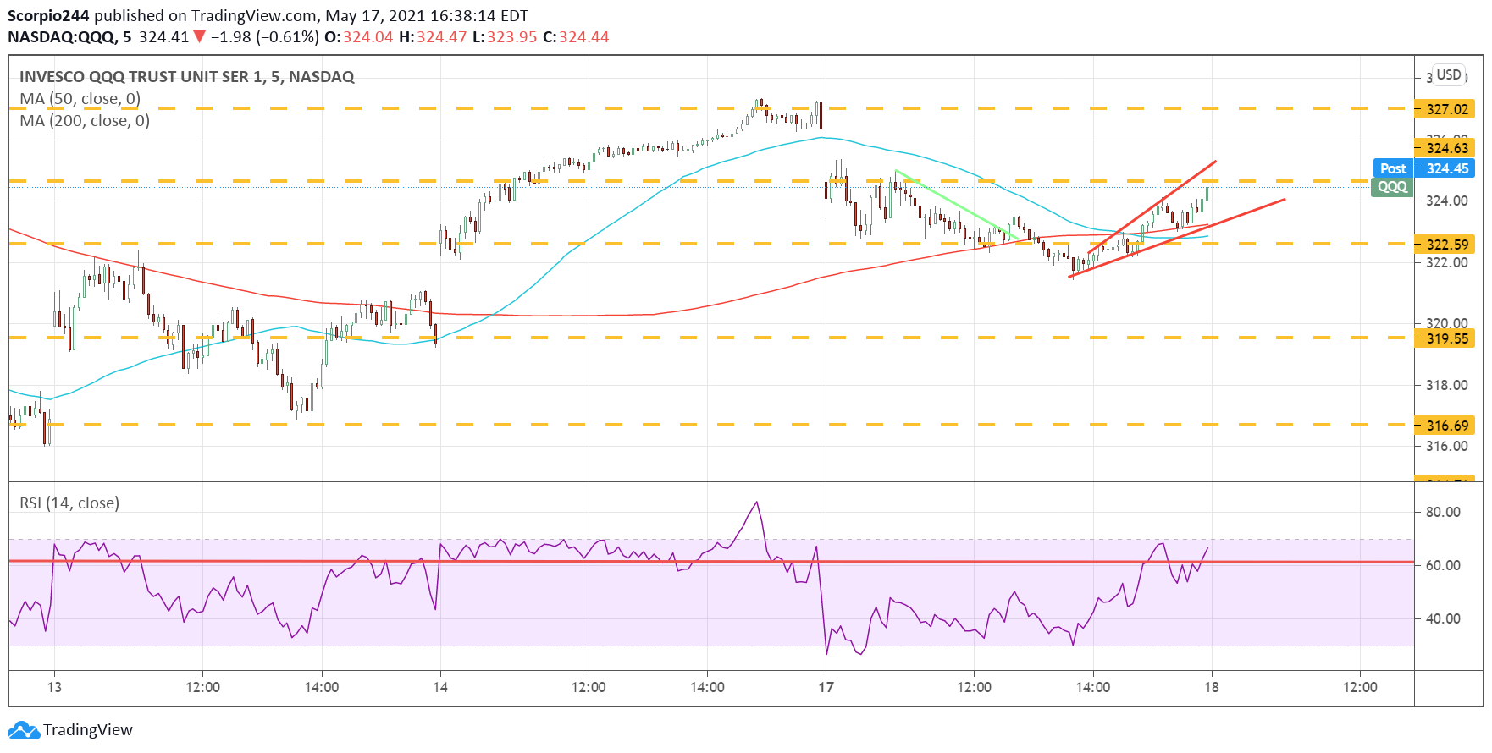Screen dimensions: 1492x753
Task: Click the RSI 60.00 axis tick
Action: click(1443, 565)
